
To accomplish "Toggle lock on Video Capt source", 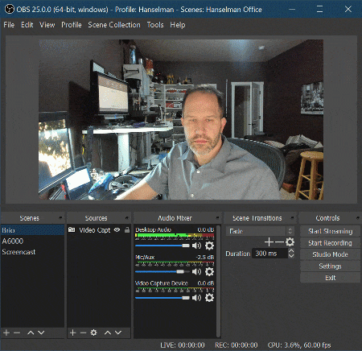I will click(127, 229).
